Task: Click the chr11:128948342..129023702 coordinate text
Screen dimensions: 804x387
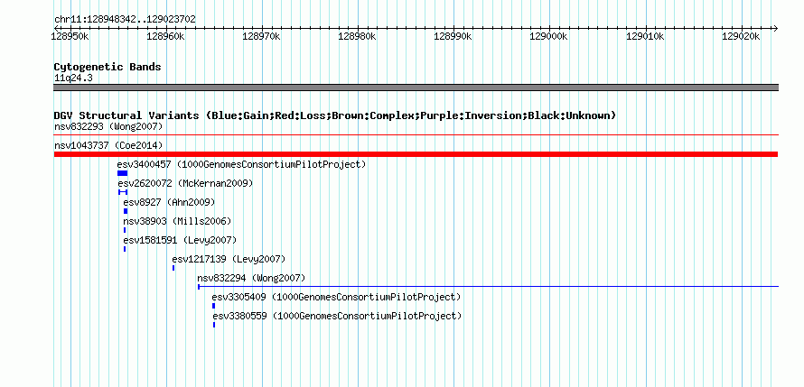Action: click(125, 20)
